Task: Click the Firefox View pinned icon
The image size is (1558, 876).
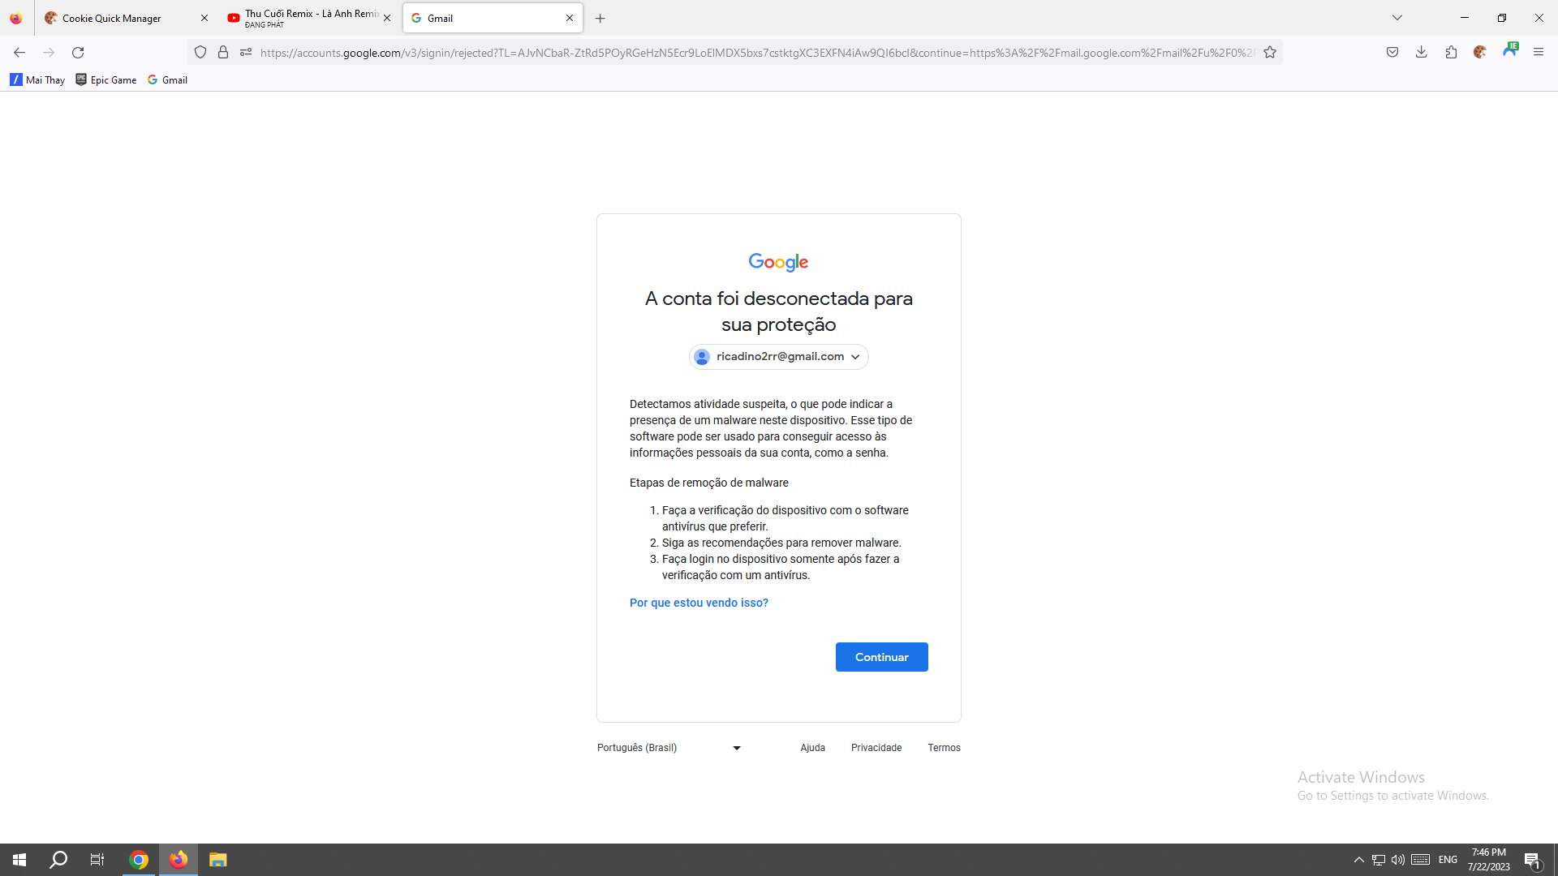Action: tap(16, 18)
